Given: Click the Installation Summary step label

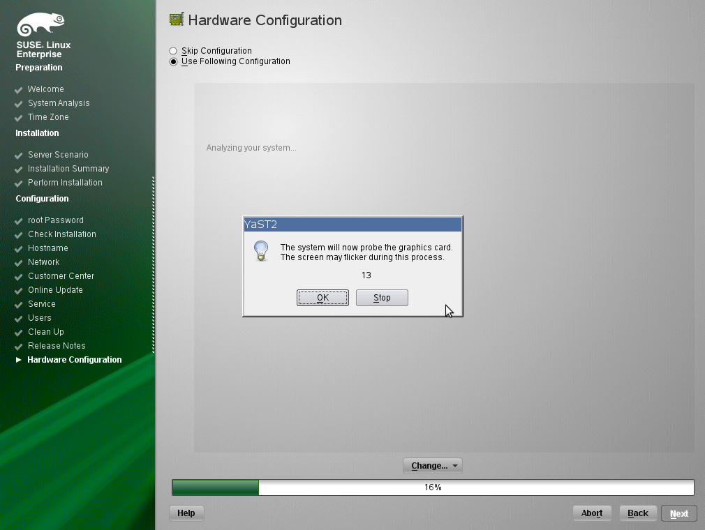Looking at the screenshot, I should 68,169.
